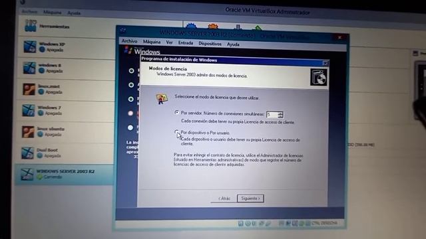Screen dimensions: 426x239
Task: Click Atrás button in setup wizard
Action: [224, 199]
